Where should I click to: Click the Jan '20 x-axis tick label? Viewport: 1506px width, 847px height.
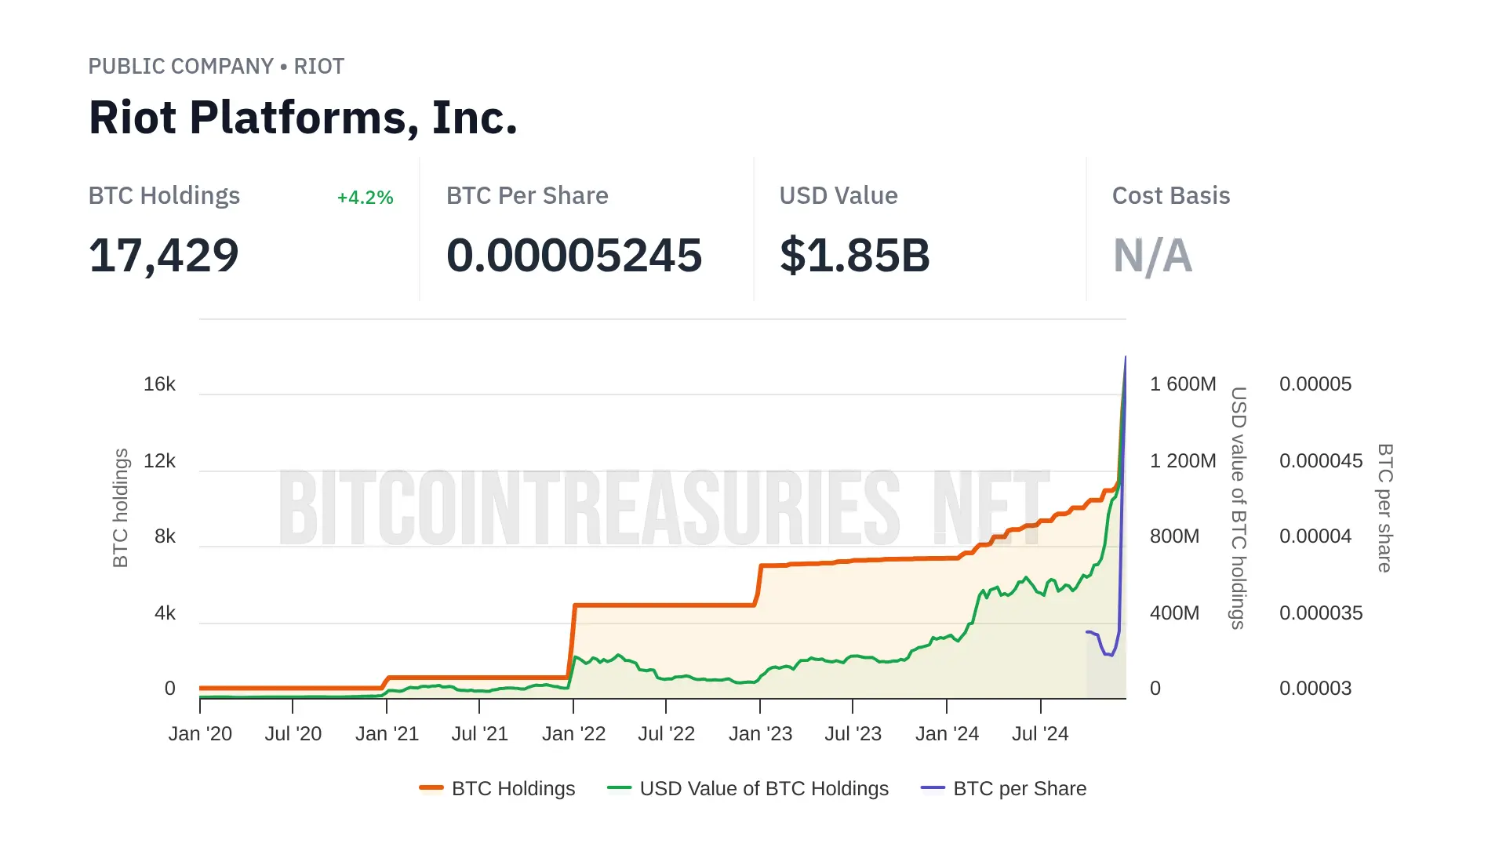200,734
